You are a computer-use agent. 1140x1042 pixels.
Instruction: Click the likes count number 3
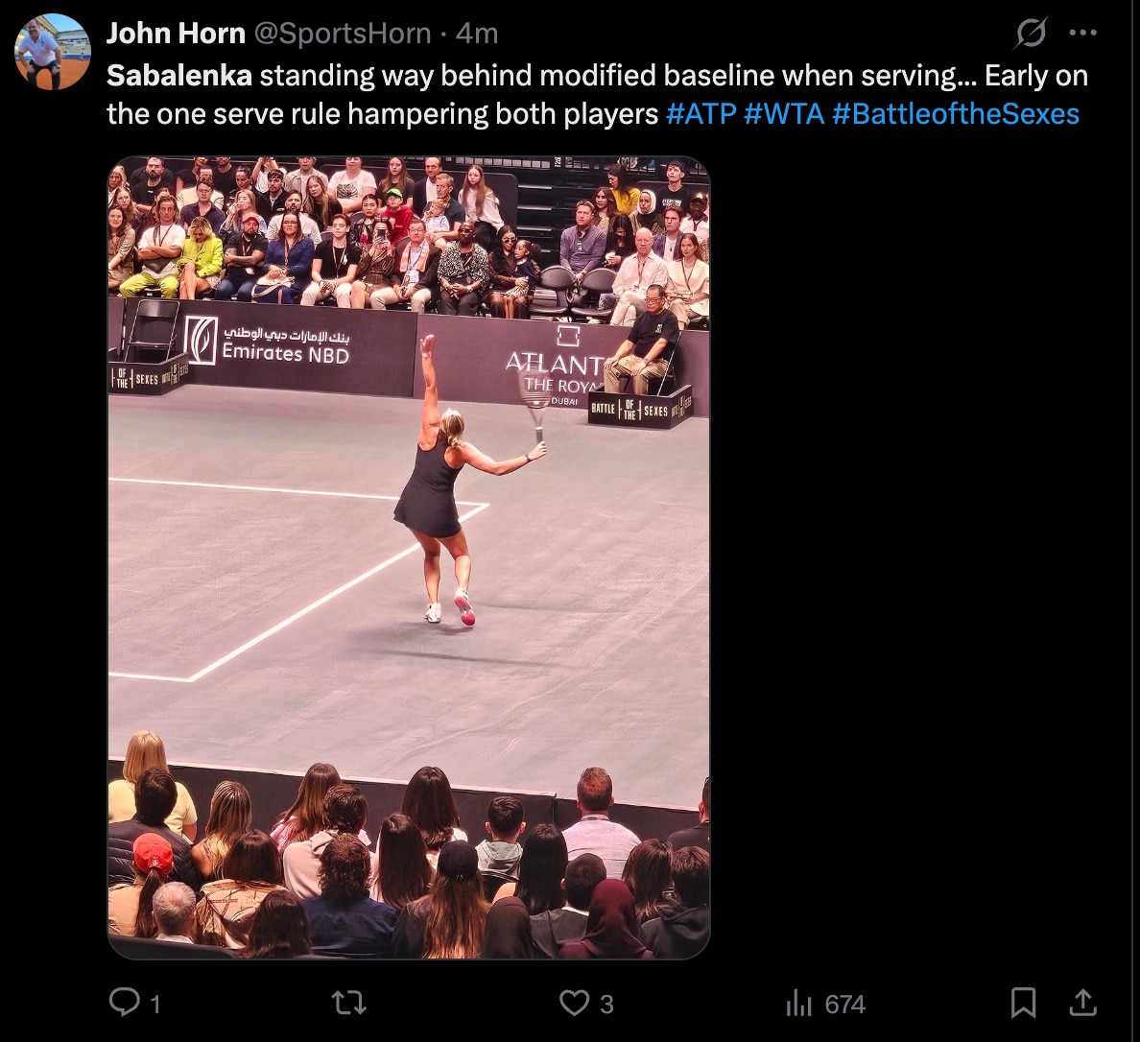pos(606,1005)
